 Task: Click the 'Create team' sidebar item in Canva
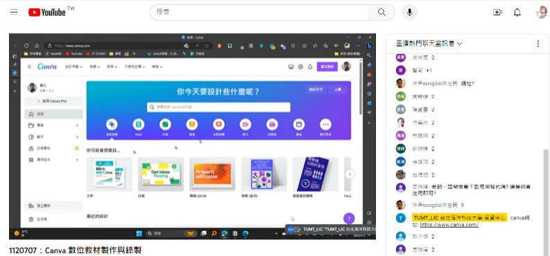53,205
